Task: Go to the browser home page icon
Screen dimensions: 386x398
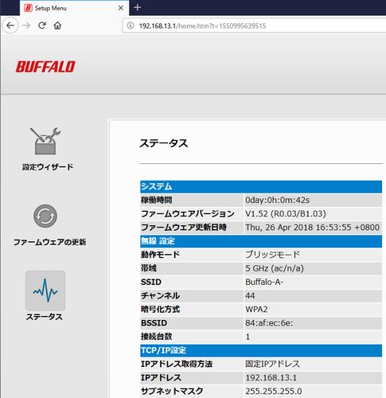Action: point(57,25)
